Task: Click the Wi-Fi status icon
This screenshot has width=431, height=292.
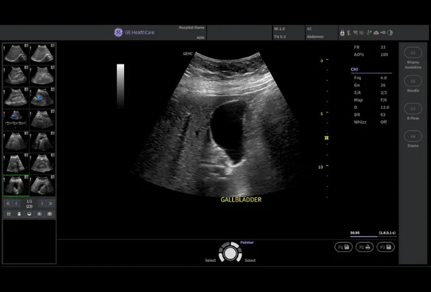Action: 356,32
